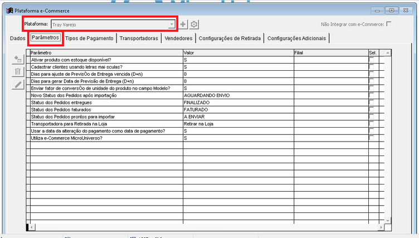Check Sel. box for Status dos Pedidos entregues
The image size is (419, 238).
pos(372,103)
